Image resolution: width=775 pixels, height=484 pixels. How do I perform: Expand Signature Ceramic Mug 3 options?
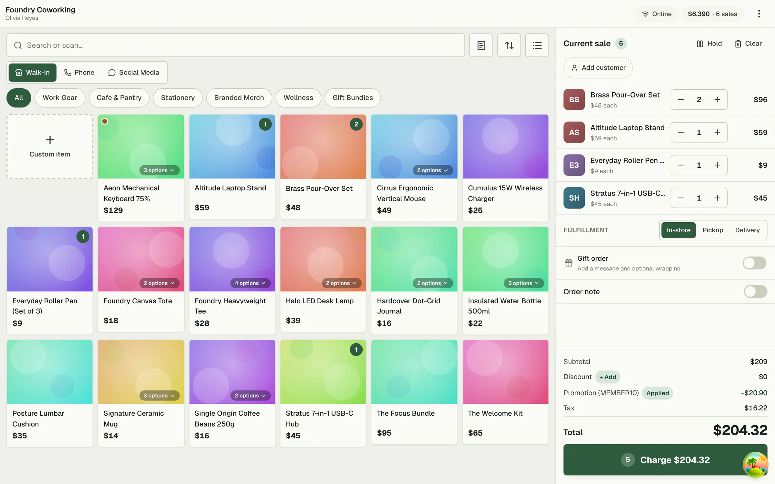(159, 396)
